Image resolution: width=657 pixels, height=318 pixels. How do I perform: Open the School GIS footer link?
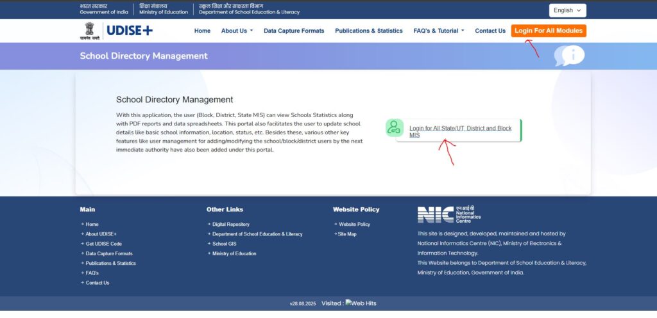[224, 244]
